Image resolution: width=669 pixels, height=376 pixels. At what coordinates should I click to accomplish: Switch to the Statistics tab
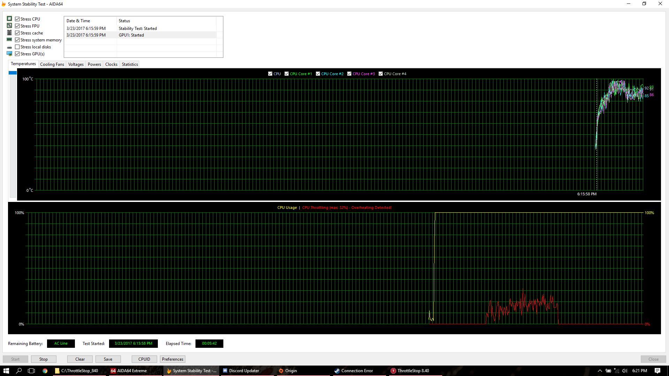coord(130,64)
